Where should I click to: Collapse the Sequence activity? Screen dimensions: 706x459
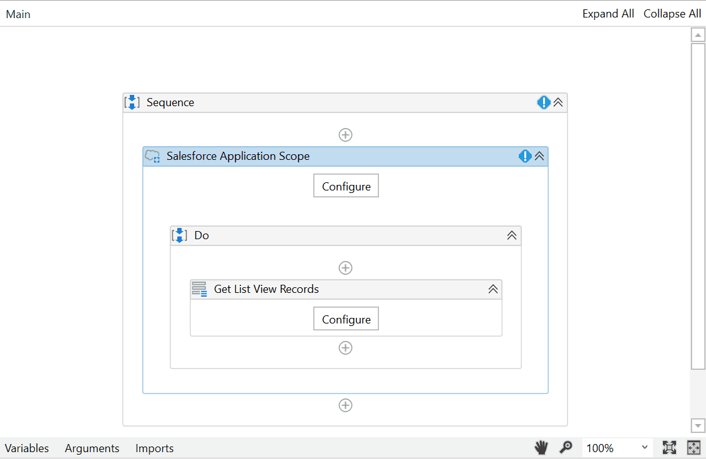[x=558, y=102]
